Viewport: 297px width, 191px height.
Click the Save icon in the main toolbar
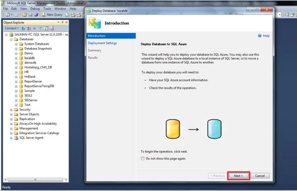pos(30,15)
